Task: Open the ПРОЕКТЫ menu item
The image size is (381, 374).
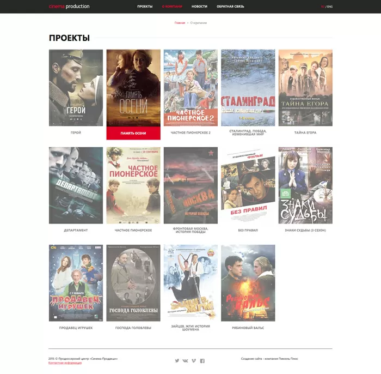Action: tap(145, 7)
